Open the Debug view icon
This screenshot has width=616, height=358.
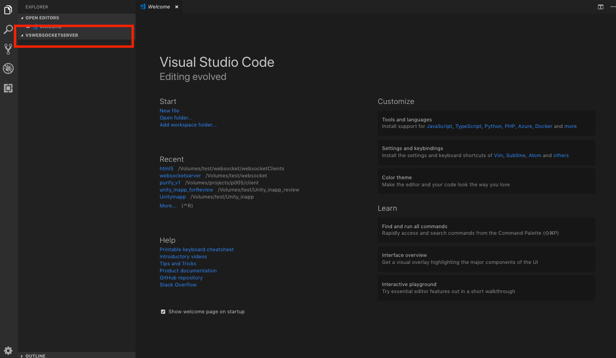tap(8, 69)
